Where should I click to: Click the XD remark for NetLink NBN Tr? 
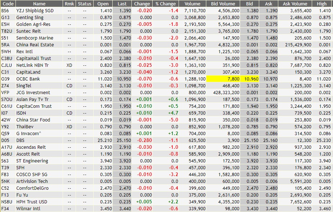(x=69, y=65)
